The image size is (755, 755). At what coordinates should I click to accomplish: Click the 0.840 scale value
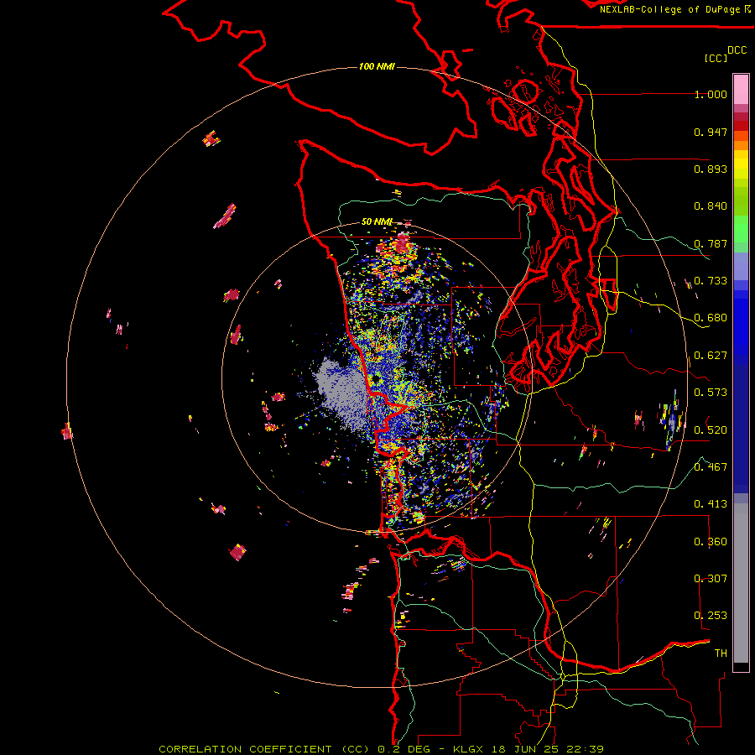point(711,206)
